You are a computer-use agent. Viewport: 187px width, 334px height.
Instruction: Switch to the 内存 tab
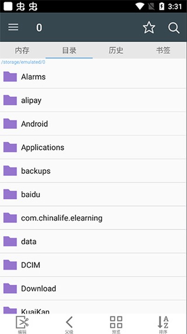pyautogui.click(x=22, y=51)
